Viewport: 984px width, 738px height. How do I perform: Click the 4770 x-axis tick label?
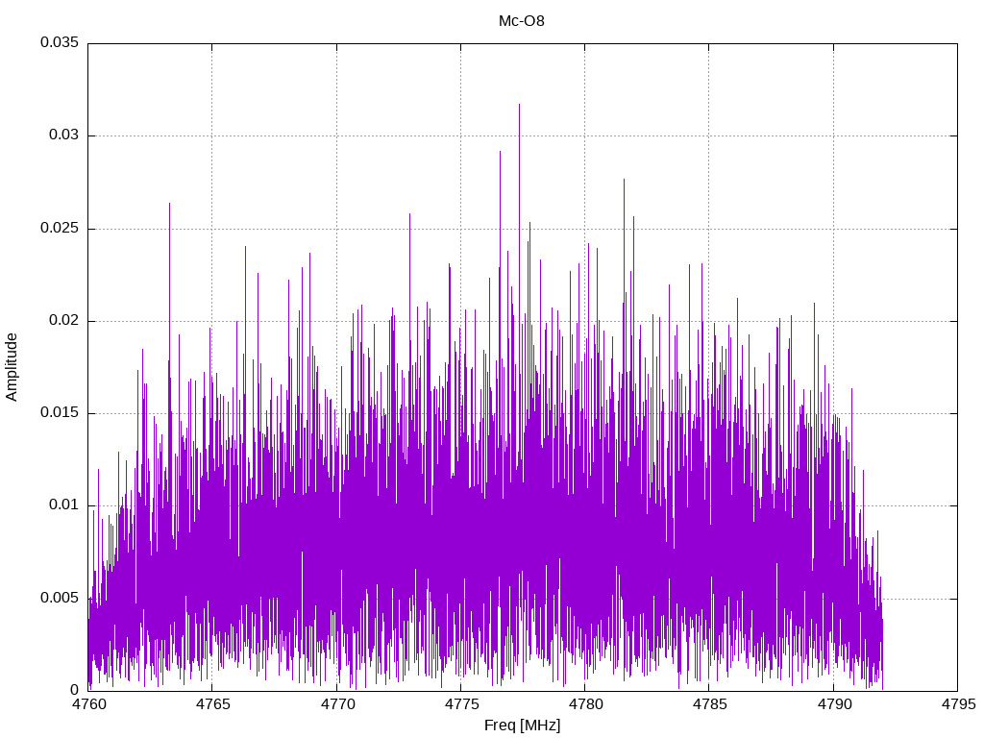tap(337, 704)
